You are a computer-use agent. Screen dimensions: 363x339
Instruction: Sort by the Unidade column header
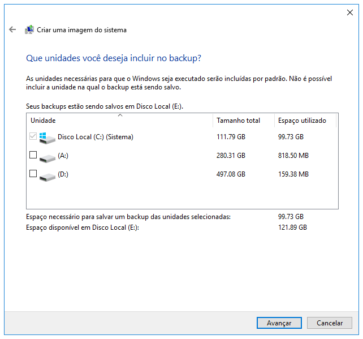pyautogui.click(x=120, y=121)
